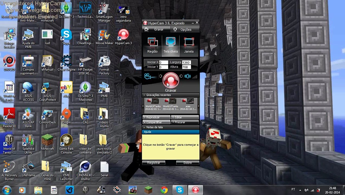Toggle video capture camera icon
The height and width of the screenshot is (195, 345).
pos(148,77)
